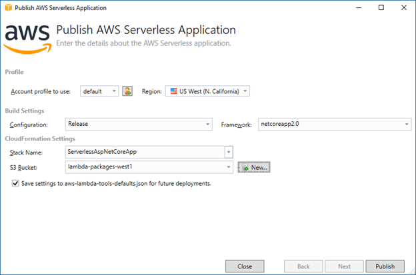The height and width of the screenshot is (275, 416).
Task: Open the Region dropdown showing US West
Action: [x=207, y=91]
